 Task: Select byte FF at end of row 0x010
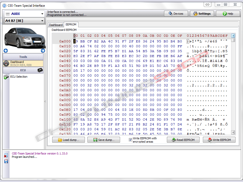point(180,46)
